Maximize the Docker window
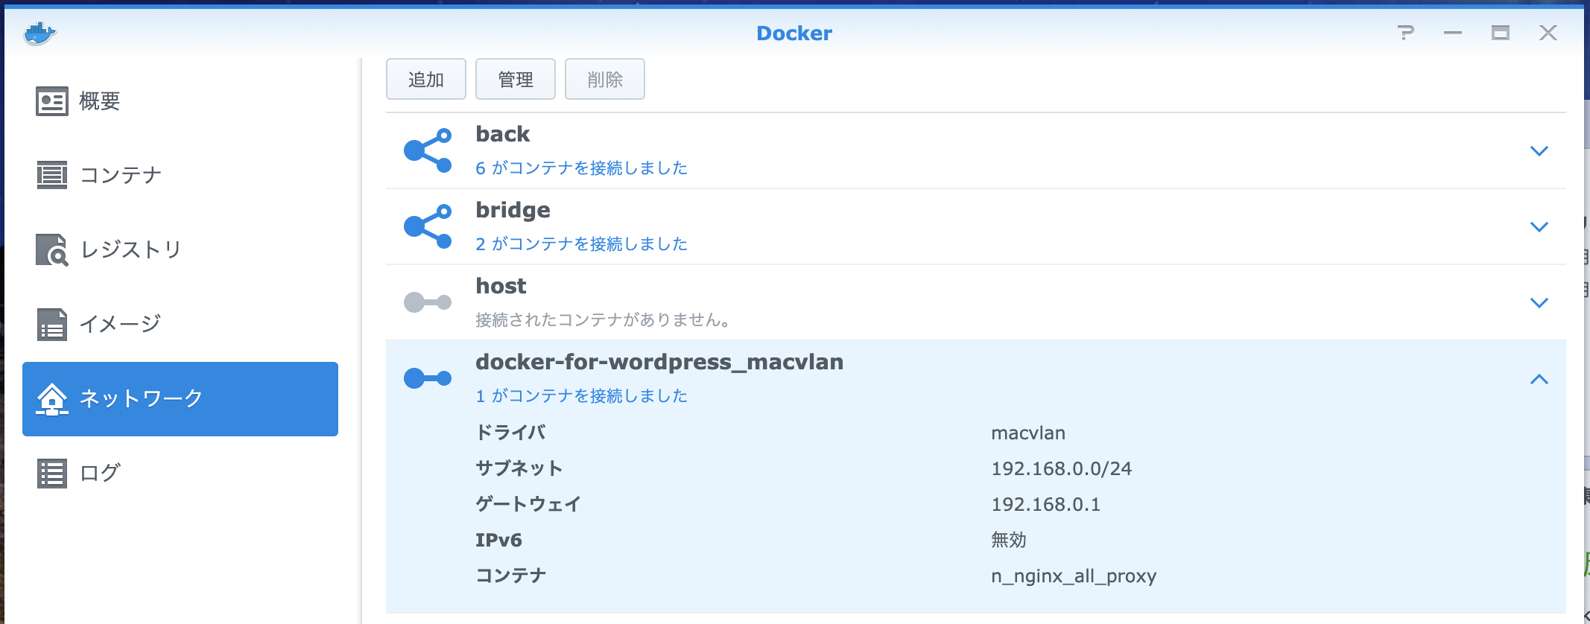Viewport: 1590px width, 624px height. click(1501, 33)
